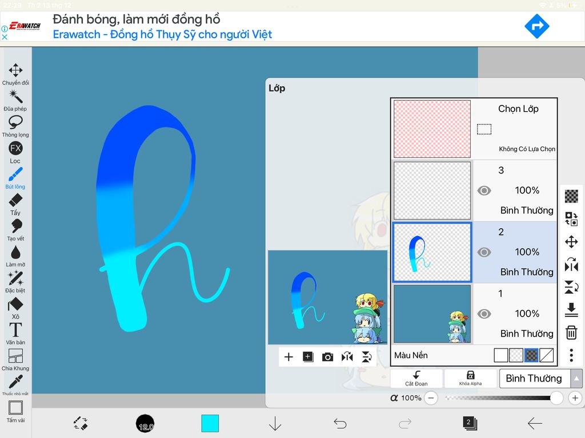Select the Tạo vết smudge tool
Screen dimensions: 585x438
tap(15, 230)
